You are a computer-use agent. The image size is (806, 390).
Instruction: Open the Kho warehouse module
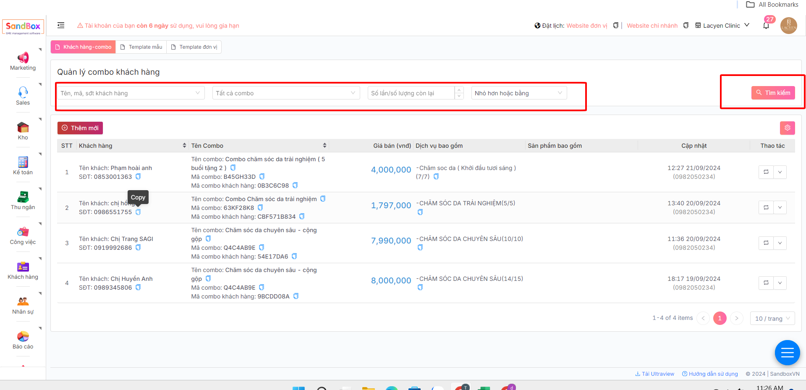[x=23, y=131]
